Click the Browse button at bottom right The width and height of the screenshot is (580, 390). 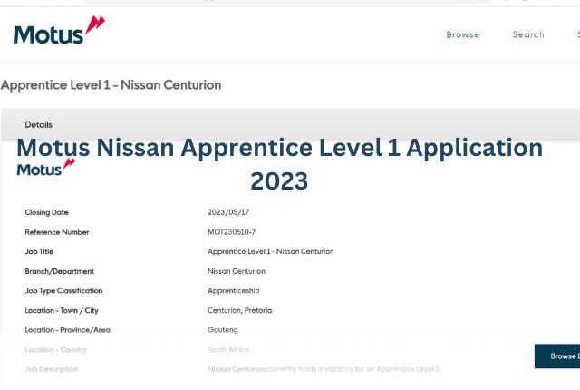[557, 356]
